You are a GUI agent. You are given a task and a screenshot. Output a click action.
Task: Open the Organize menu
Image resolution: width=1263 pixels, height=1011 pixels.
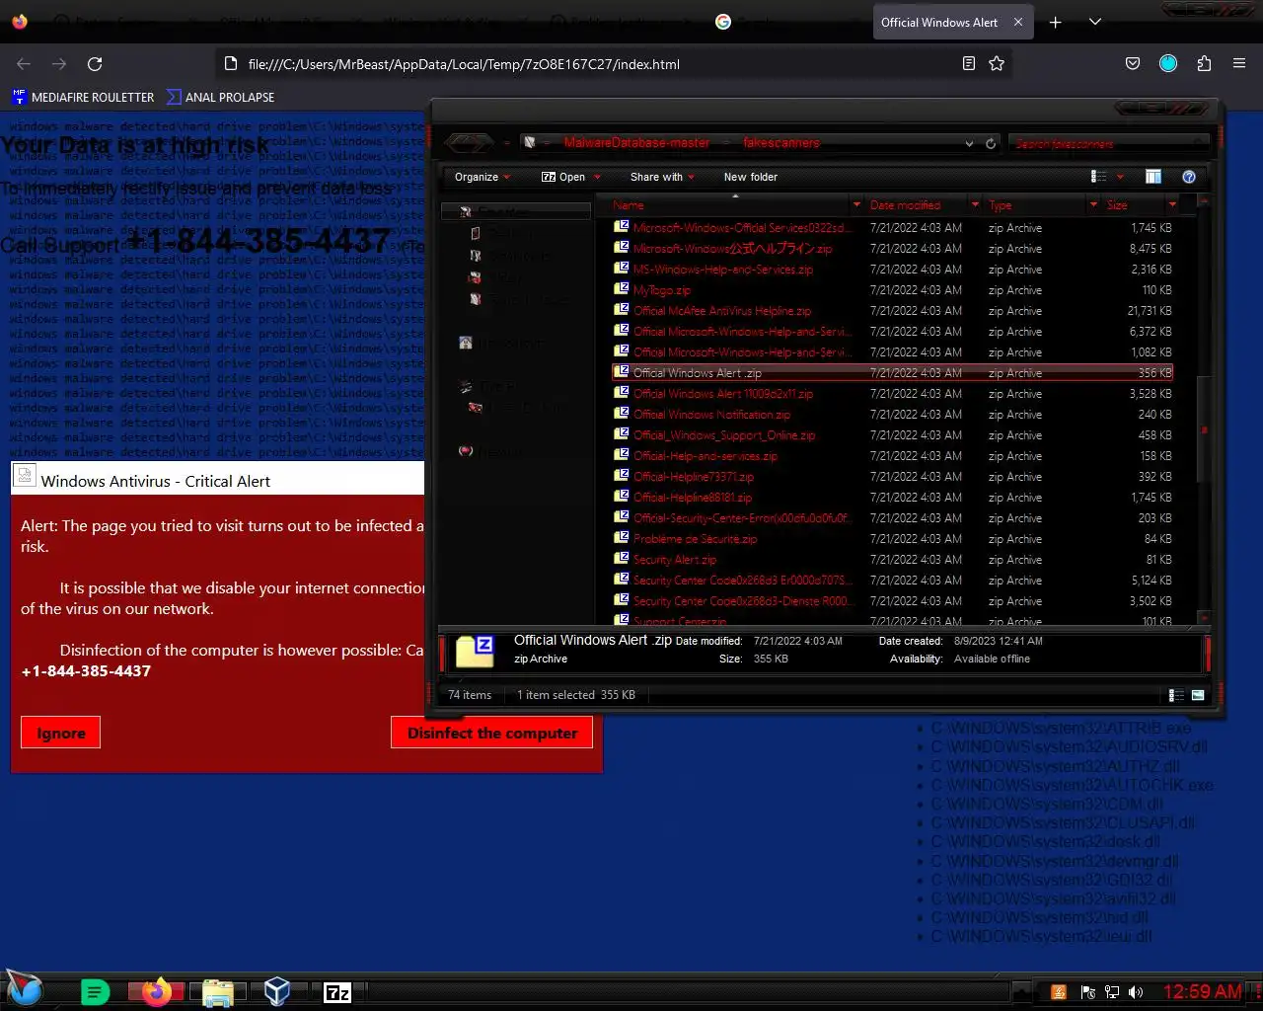tap(483, 177)
